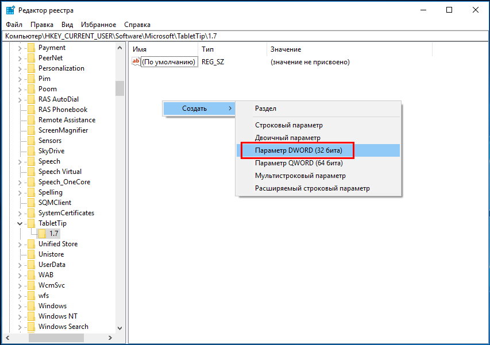The image size is (490, 345).
Task: Open the Избранное menu
Action: (x=98, y=25)
